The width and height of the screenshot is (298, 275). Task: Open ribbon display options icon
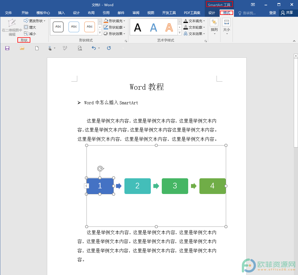(x=253, y=4)
